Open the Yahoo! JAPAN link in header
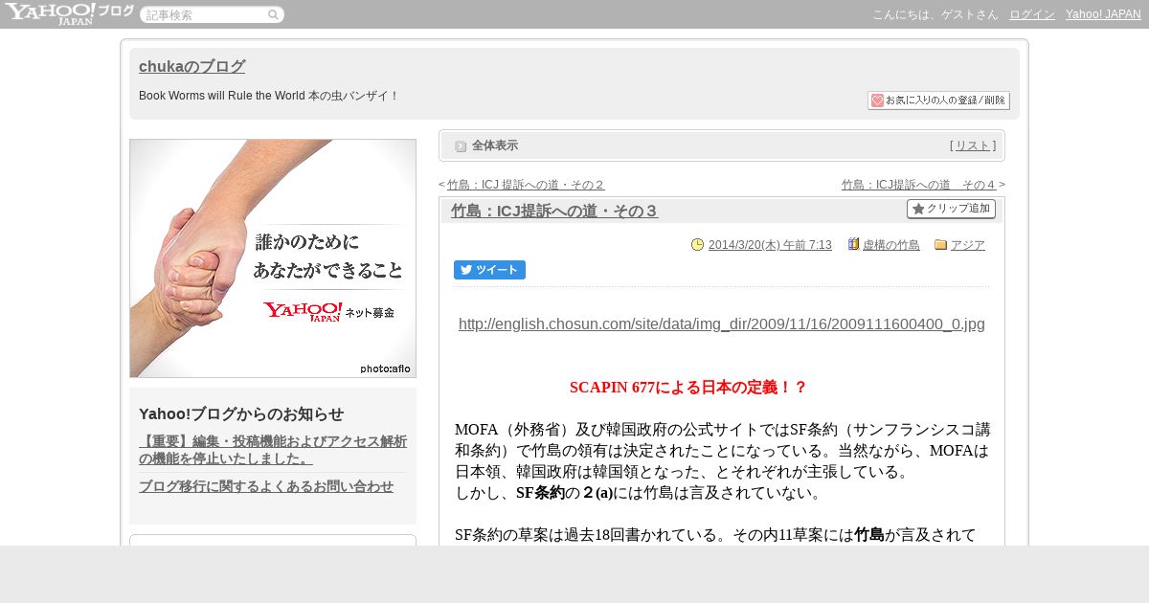Viewport: 1149px width, 603px height. pos(1103,14)
